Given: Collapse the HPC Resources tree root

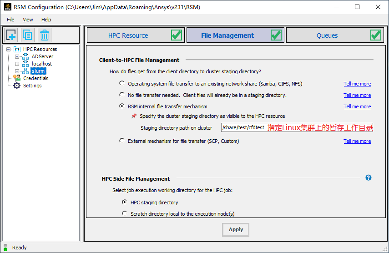Looking at the screenshot, I should click(x=9, y=49).
